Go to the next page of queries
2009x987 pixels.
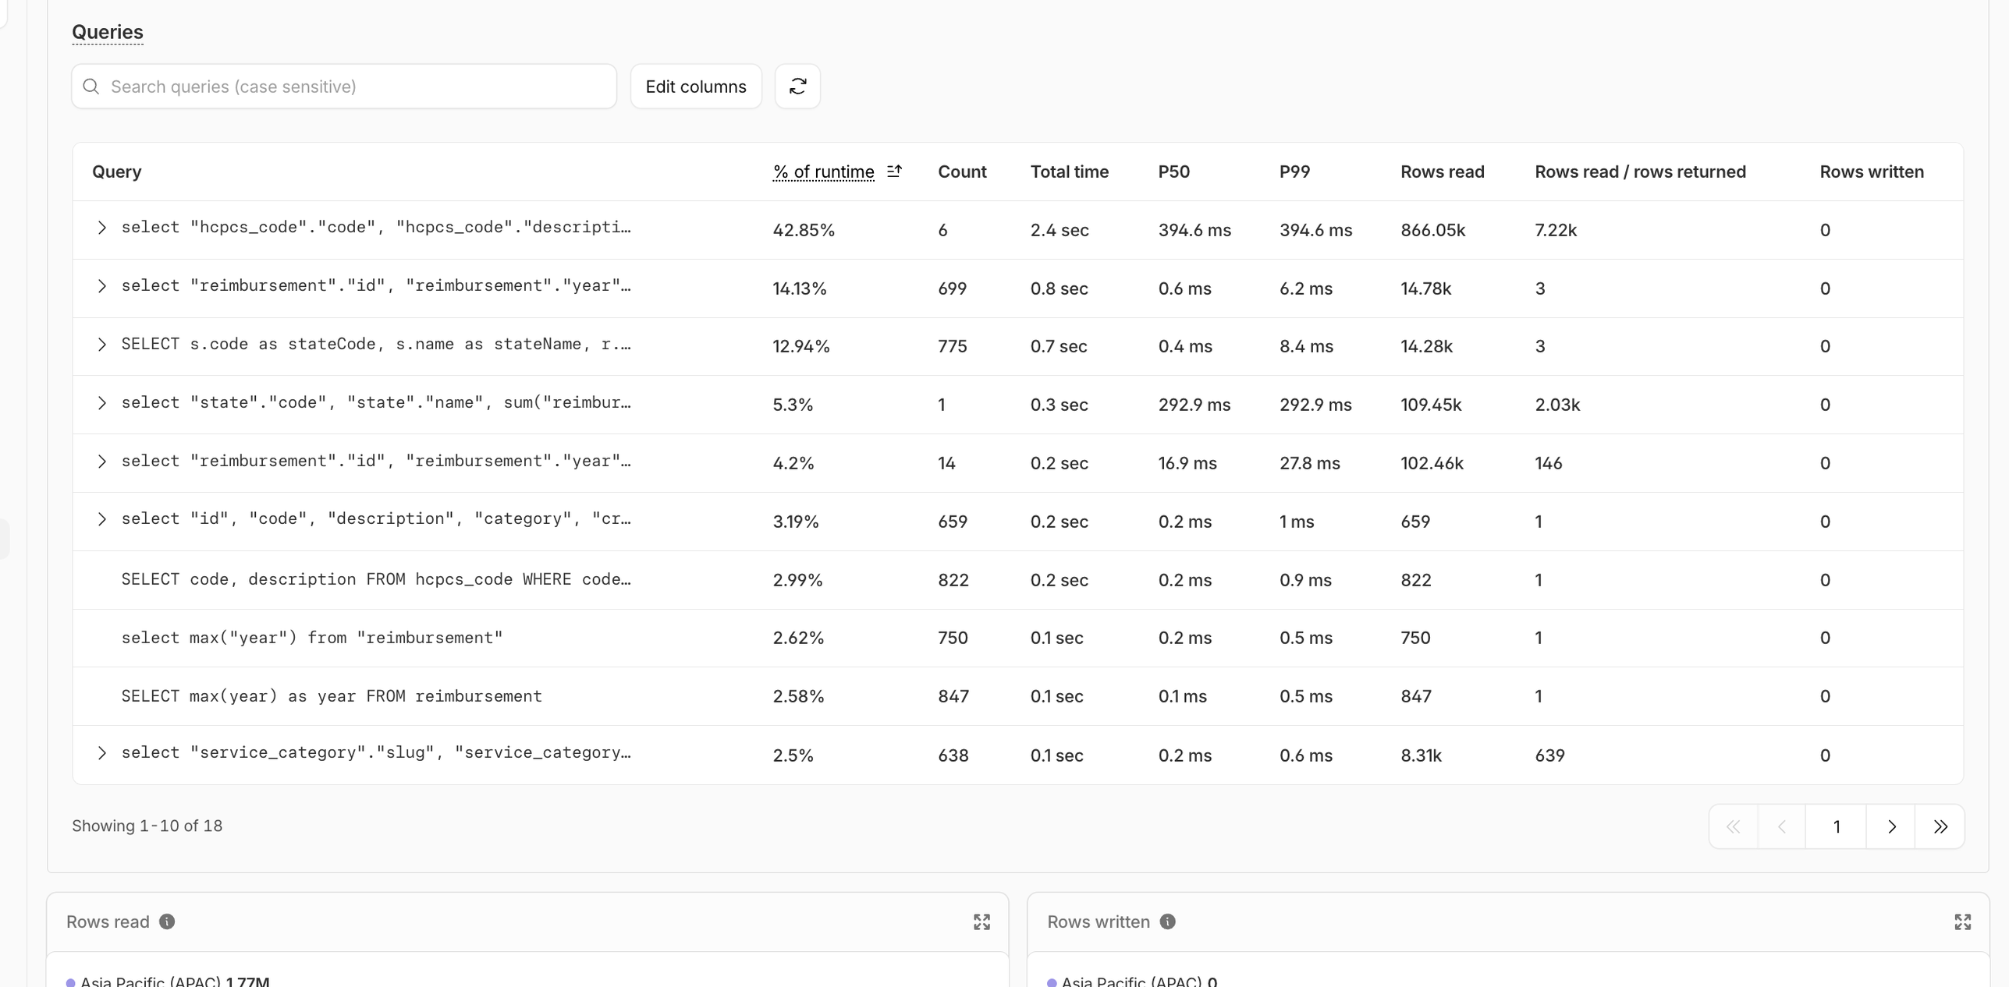(1890, 826)
